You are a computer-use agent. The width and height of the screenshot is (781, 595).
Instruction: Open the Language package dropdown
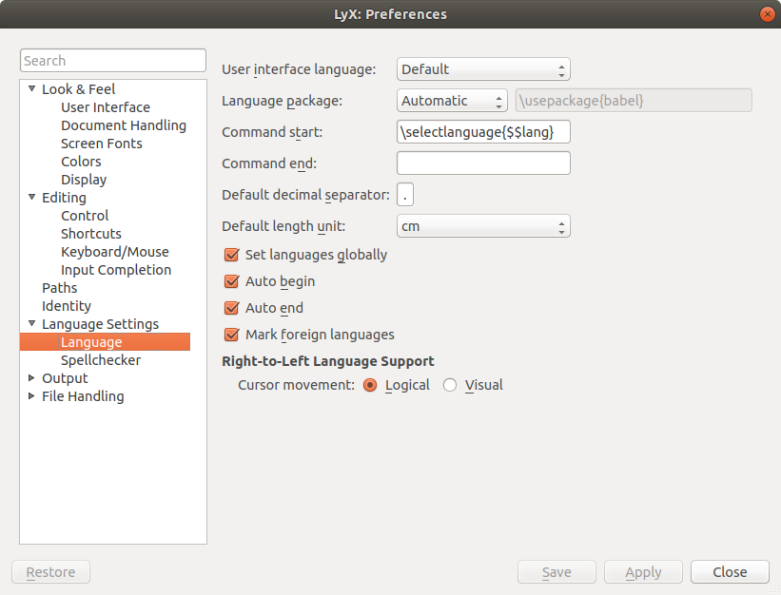click(452, 101)
